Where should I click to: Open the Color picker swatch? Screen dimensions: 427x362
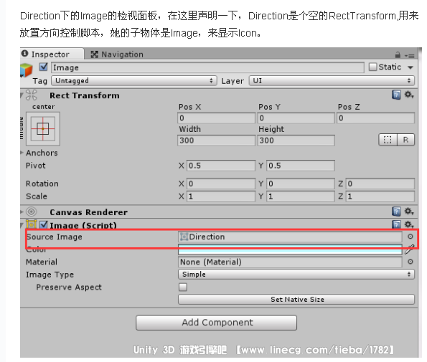[x=290, y=249]
